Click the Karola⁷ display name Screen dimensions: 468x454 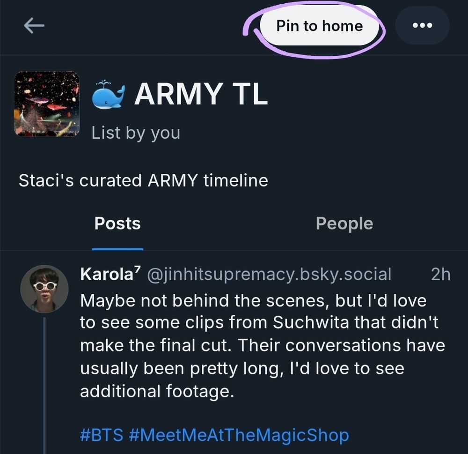pyautogui.click(x=110, y=274)
